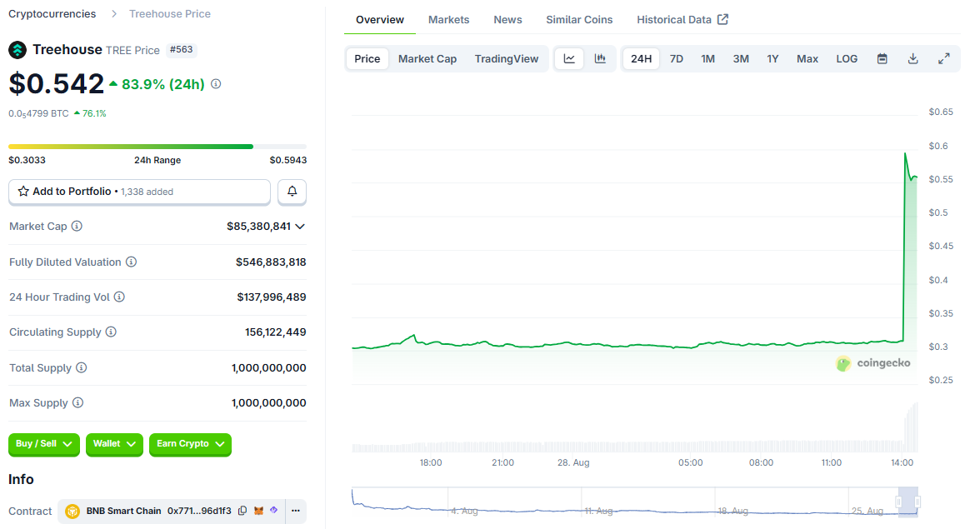Click Add to Portfolio button
This screenshot has width=970, height=529.
click(x=139, y=191)
